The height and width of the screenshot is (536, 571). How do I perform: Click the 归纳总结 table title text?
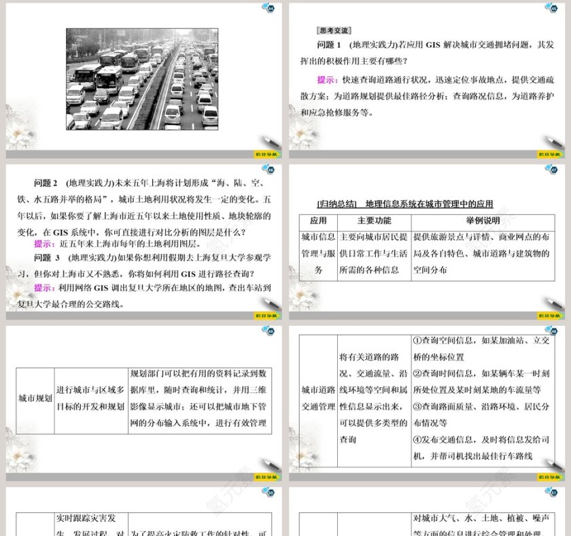(404, 203)
